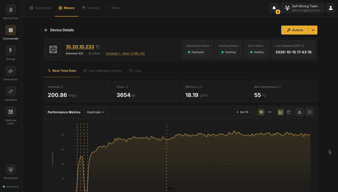This screenshot has width=338, height=192.
Task: Expand More navigation menu
Action: tap(116, 8)
